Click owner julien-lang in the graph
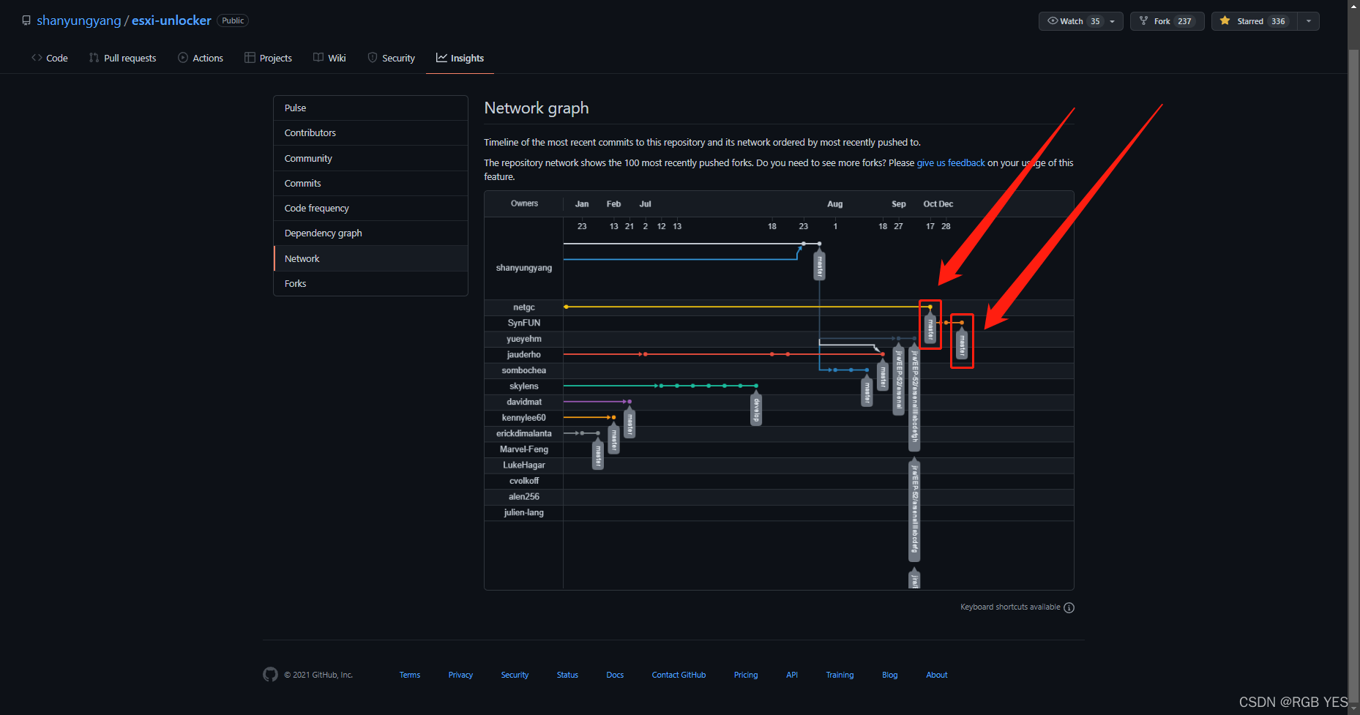1360x715 pixels. point(524,512)
